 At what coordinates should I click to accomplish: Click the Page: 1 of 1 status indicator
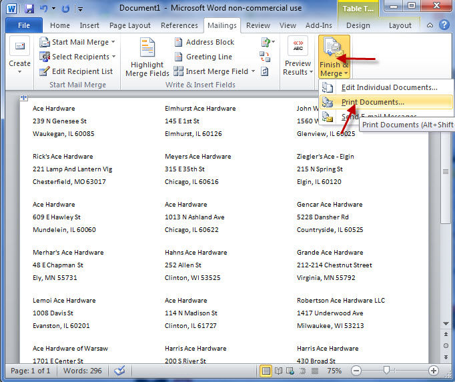tap(30, 371)
